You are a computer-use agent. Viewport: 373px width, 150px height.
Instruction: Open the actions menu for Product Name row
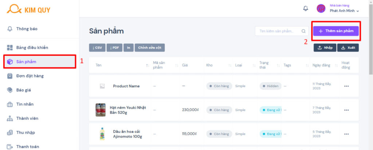pyautogui.click(x=346, y=86)
